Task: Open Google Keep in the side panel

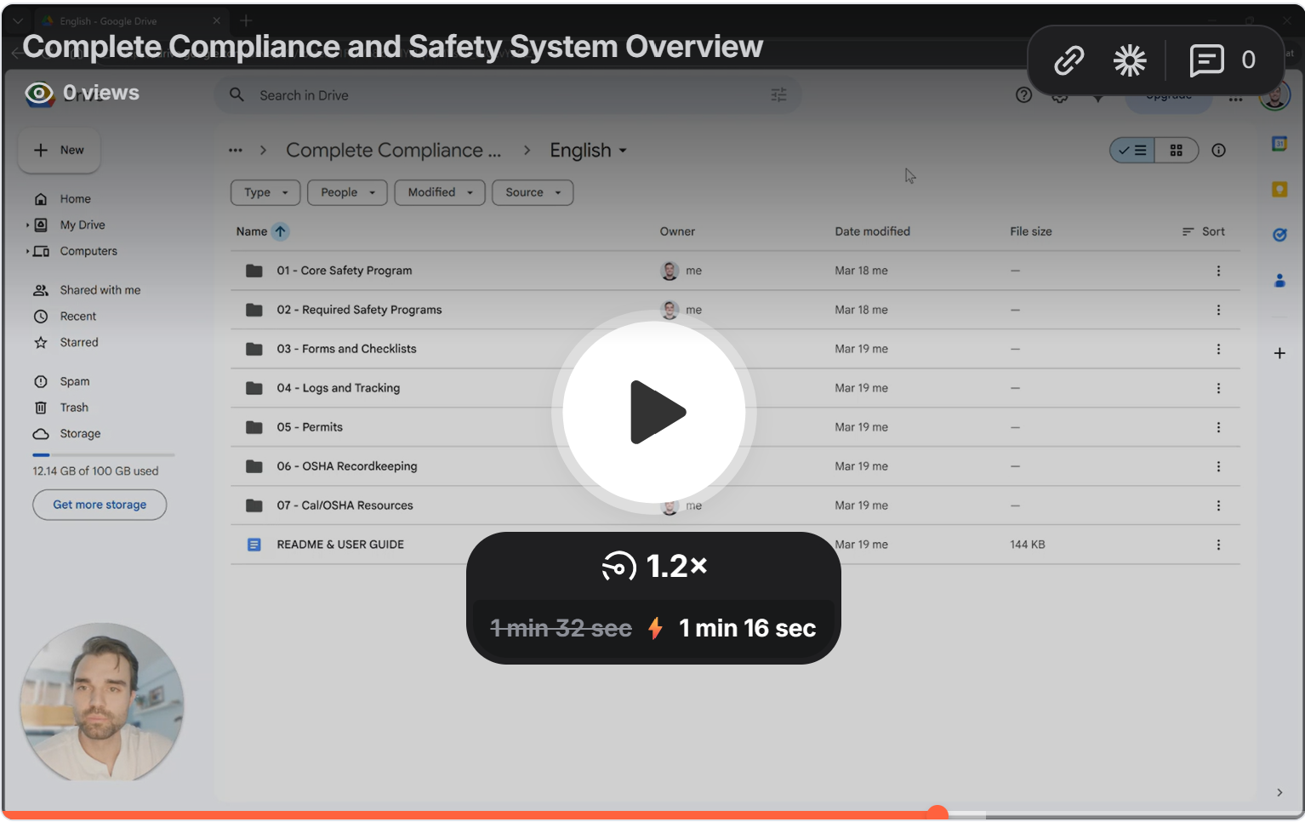Action: pyautogui.click(x=1279, y=189)
